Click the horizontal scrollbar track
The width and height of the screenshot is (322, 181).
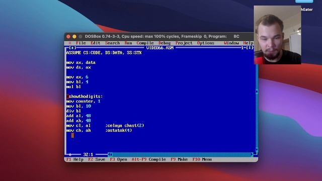[x=181, y=154]
